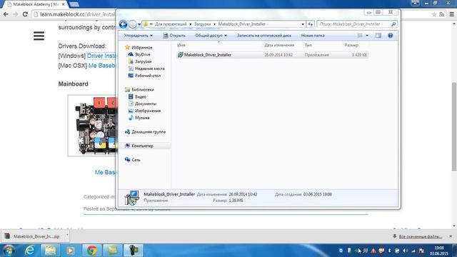Viewport: 457px width, 257px height.
Task: Open a new Chrome tab
Action: point(74,4)
